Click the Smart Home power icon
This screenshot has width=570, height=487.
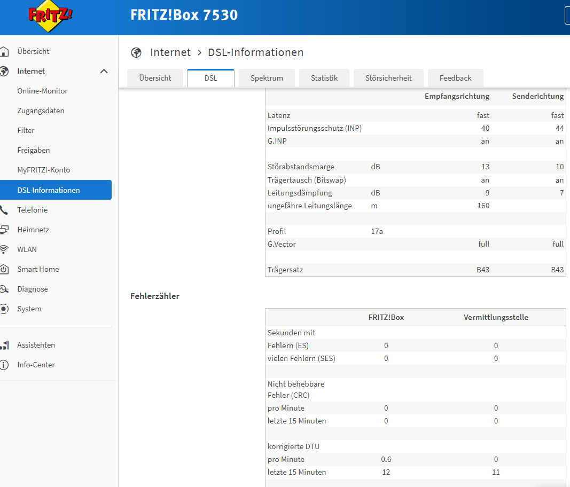coord(4,269)
